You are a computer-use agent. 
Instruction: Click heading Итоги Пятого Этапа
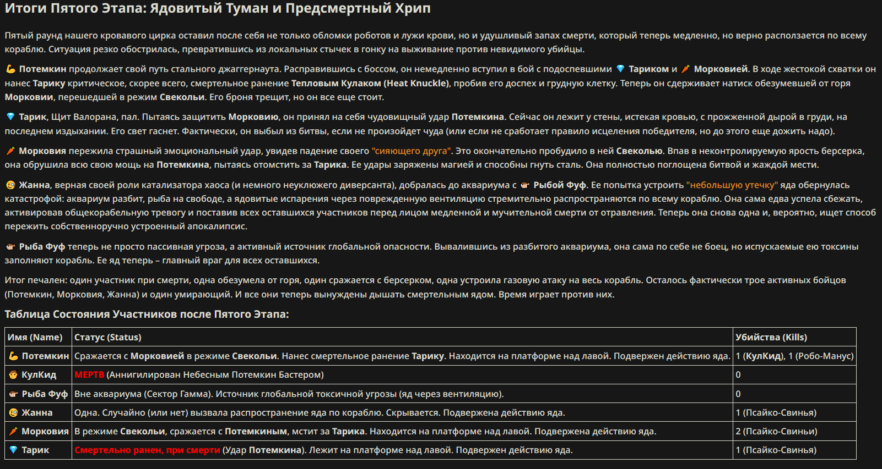tap(218, 8)
